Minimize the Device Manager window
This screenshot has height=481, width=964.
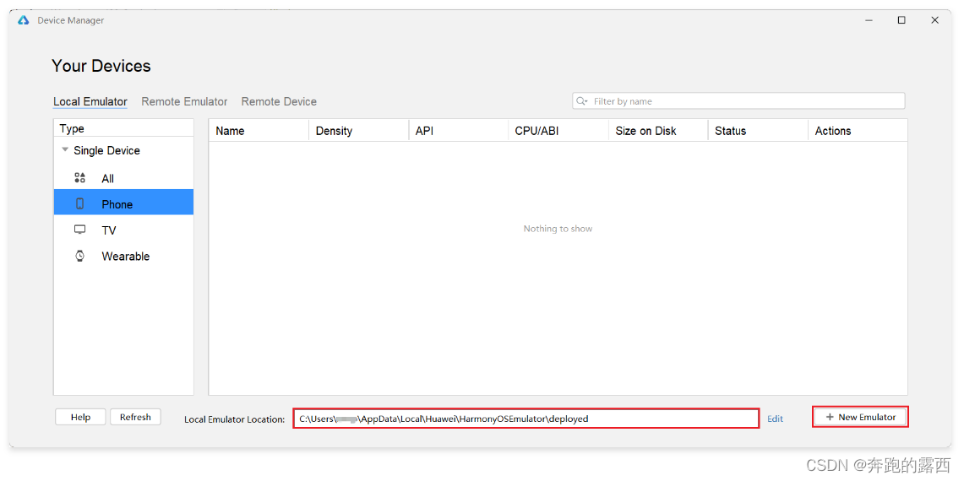point(869,20)
